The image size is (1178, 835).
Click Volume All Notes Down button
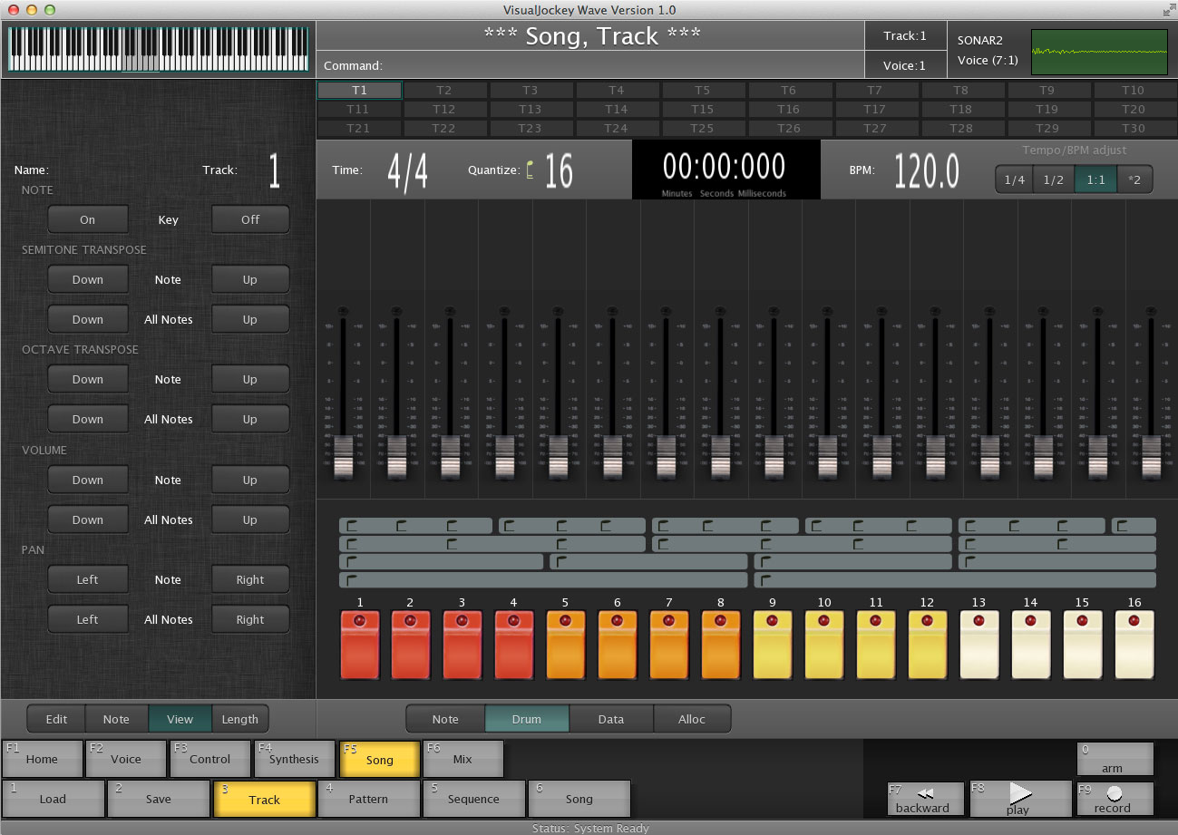pyautogui.click(x=88, y=519)
